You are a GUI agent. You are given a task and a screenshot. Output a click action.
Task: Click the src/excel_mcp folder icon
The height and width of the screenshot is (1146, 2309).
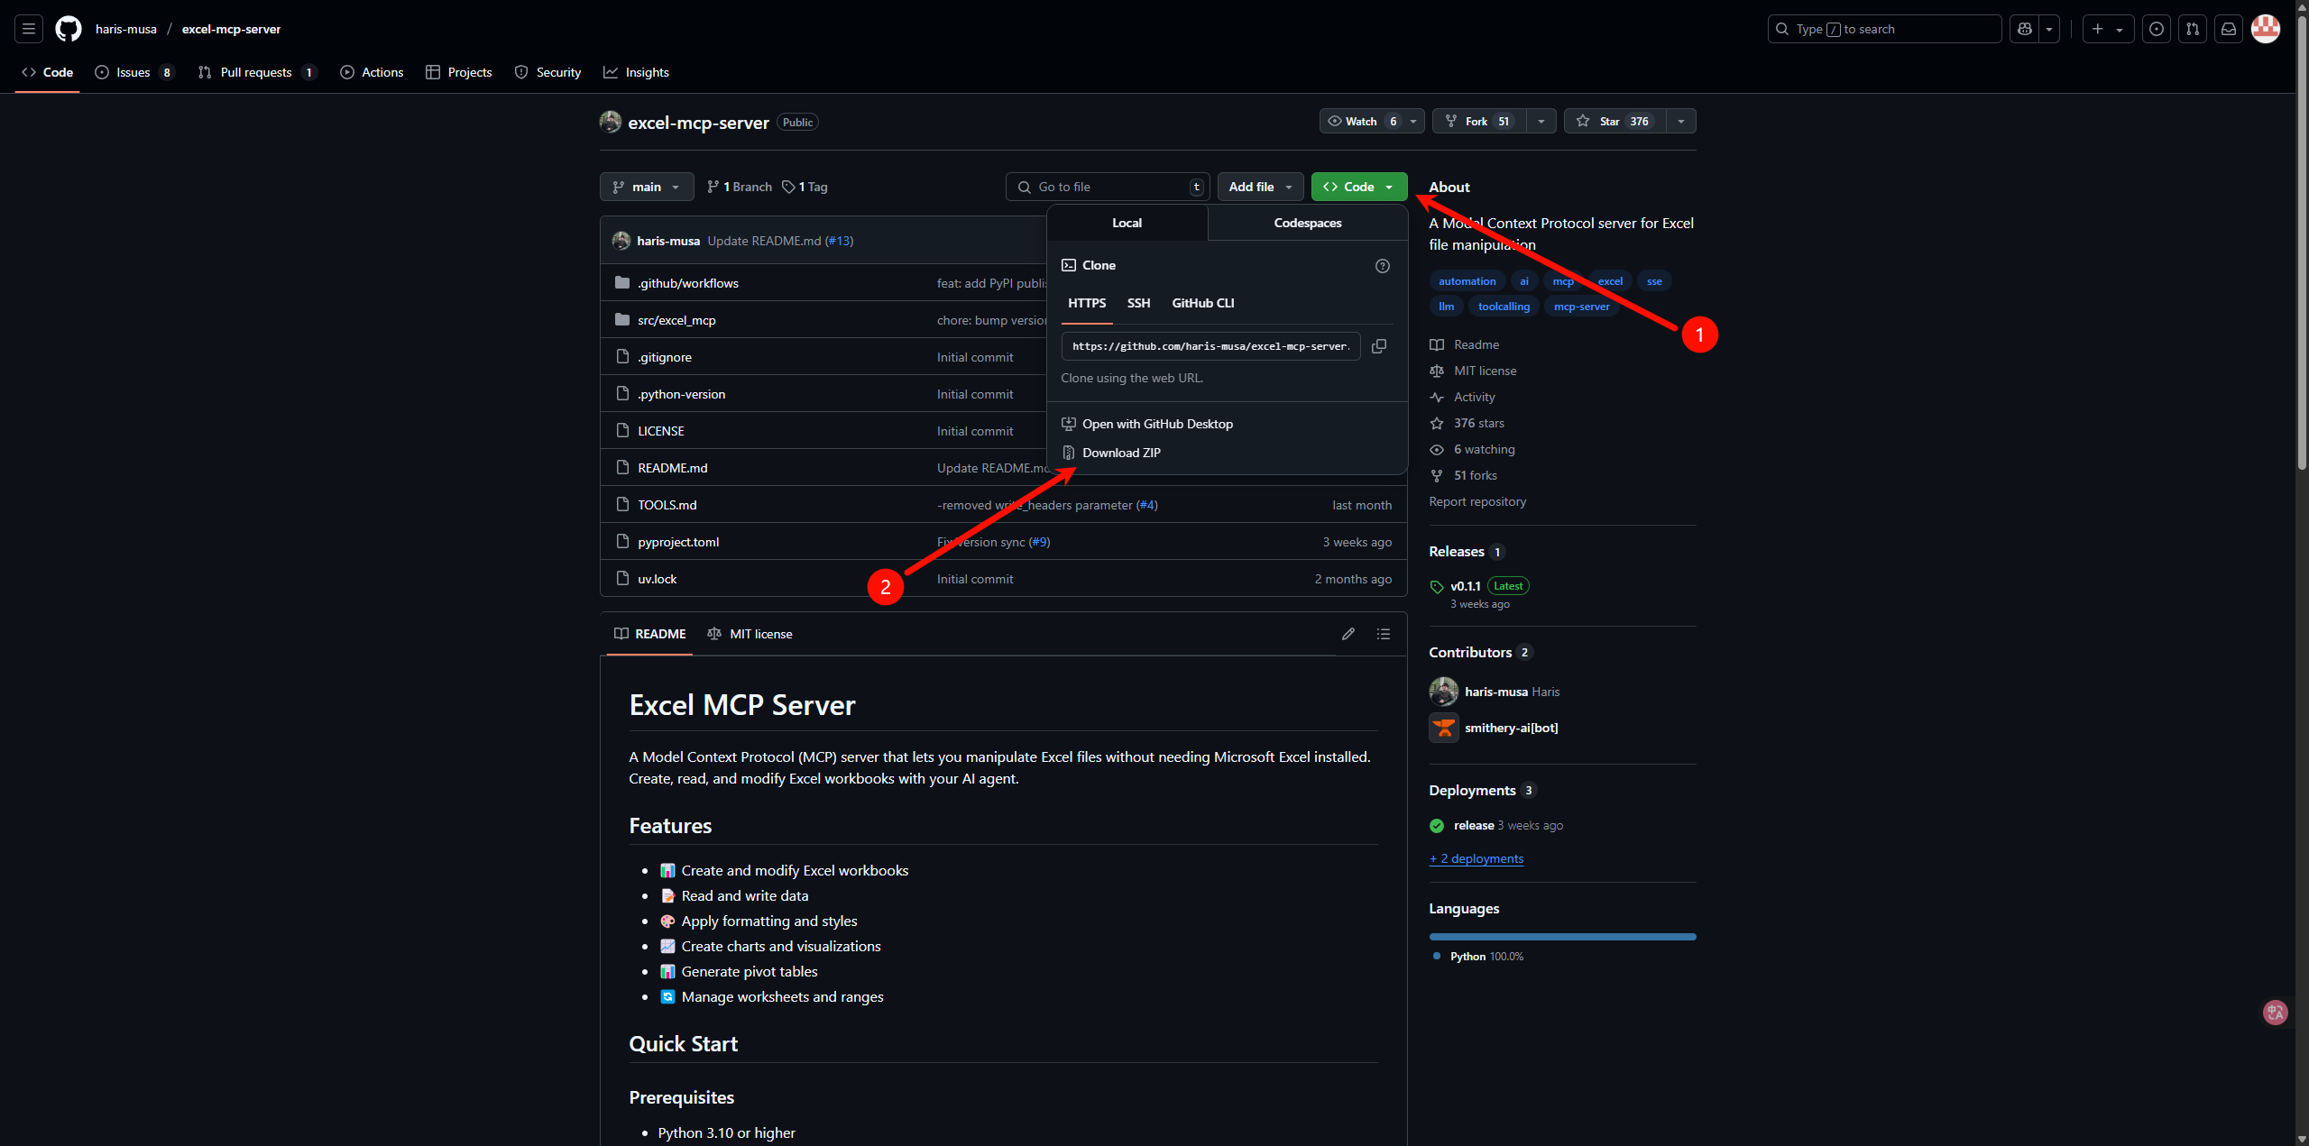click(x=622, y=320)
